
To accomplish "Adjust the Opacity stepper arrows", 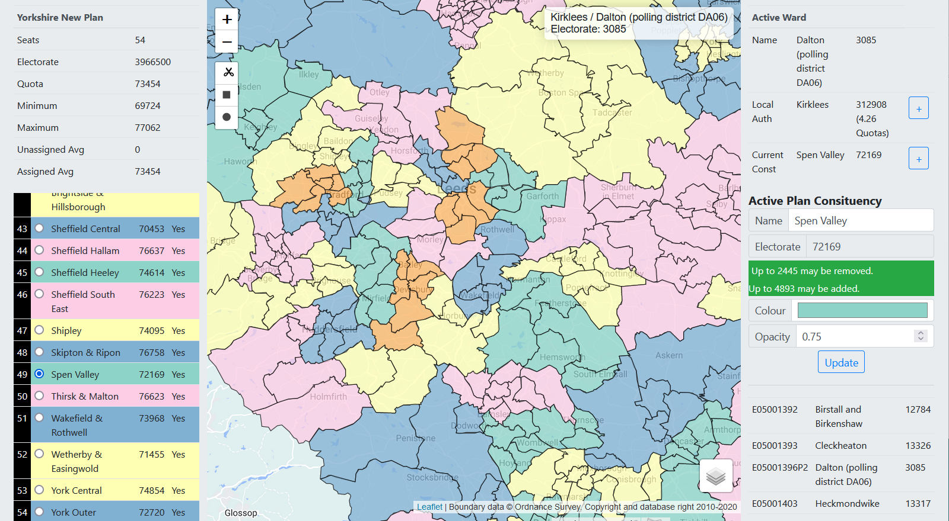I will tap(921, 336).
